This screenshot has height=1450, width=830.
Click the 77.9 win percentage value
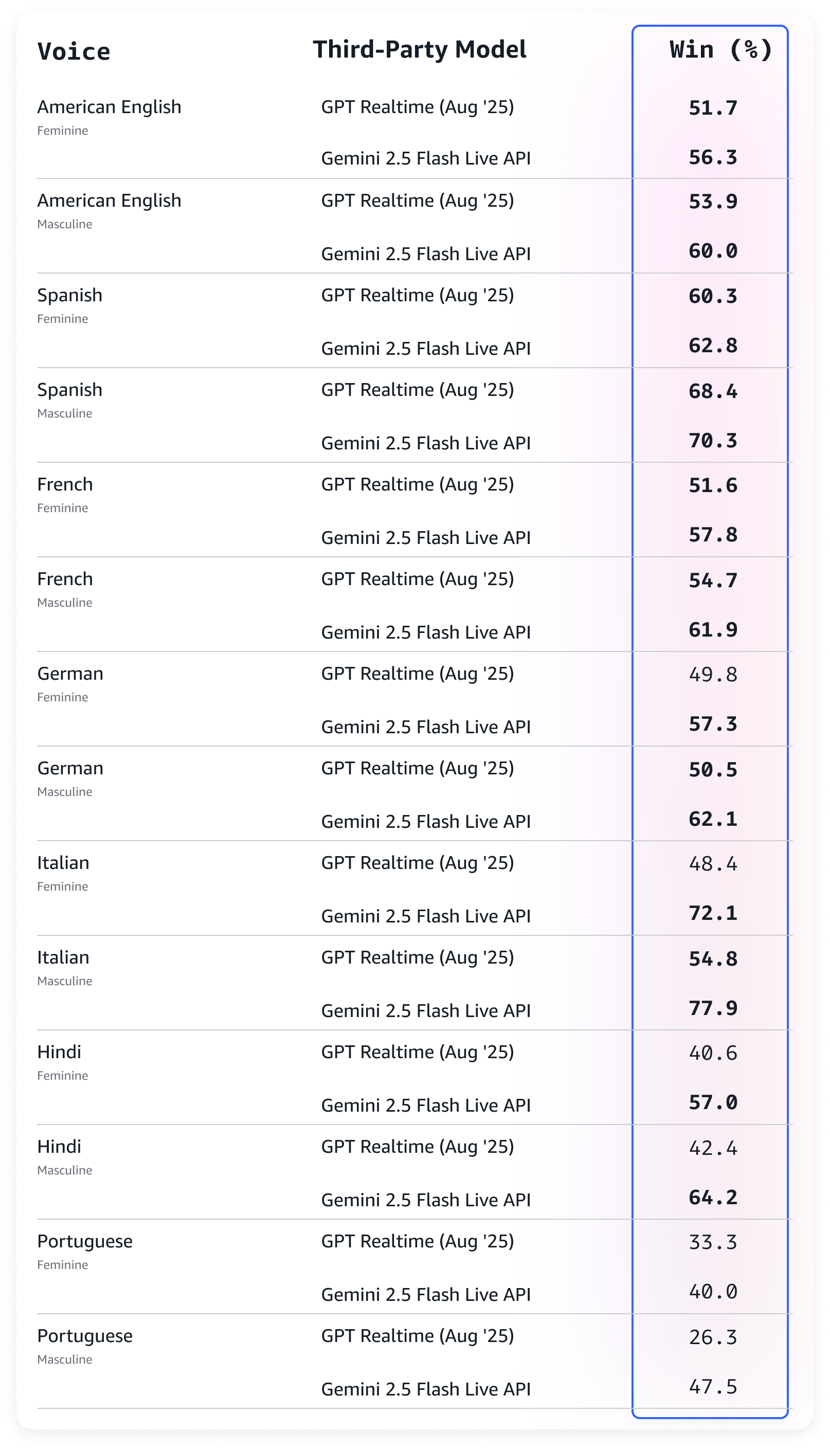713,1008
